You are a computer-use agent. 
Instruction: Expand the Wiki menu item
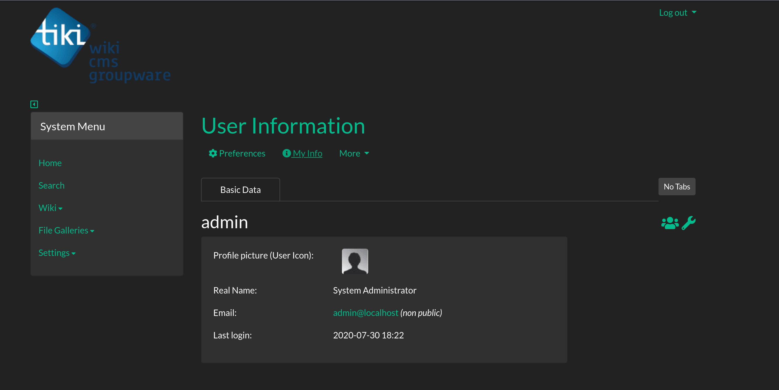click(50, 208)
